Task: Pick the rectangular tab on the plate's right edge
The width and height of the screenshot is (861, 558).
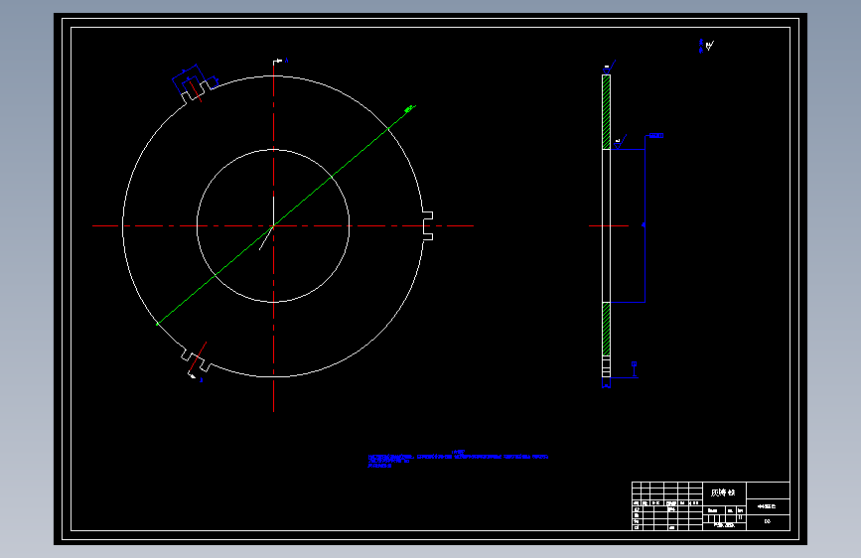Action: coord(428,225)
